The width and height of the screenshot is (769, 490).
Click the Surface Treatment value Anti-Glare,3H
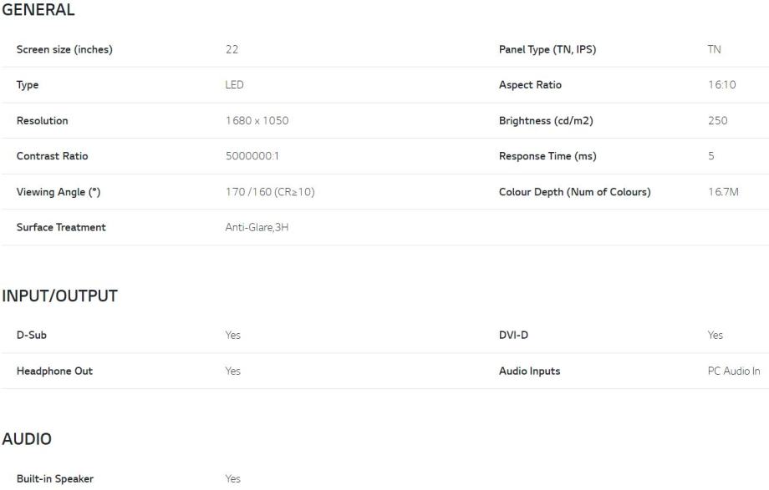click(x=257, y=227)
